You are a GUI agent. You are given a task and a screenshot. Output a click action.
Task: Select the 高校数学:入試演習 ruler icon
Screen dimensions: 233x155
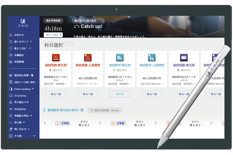point(152,58)
